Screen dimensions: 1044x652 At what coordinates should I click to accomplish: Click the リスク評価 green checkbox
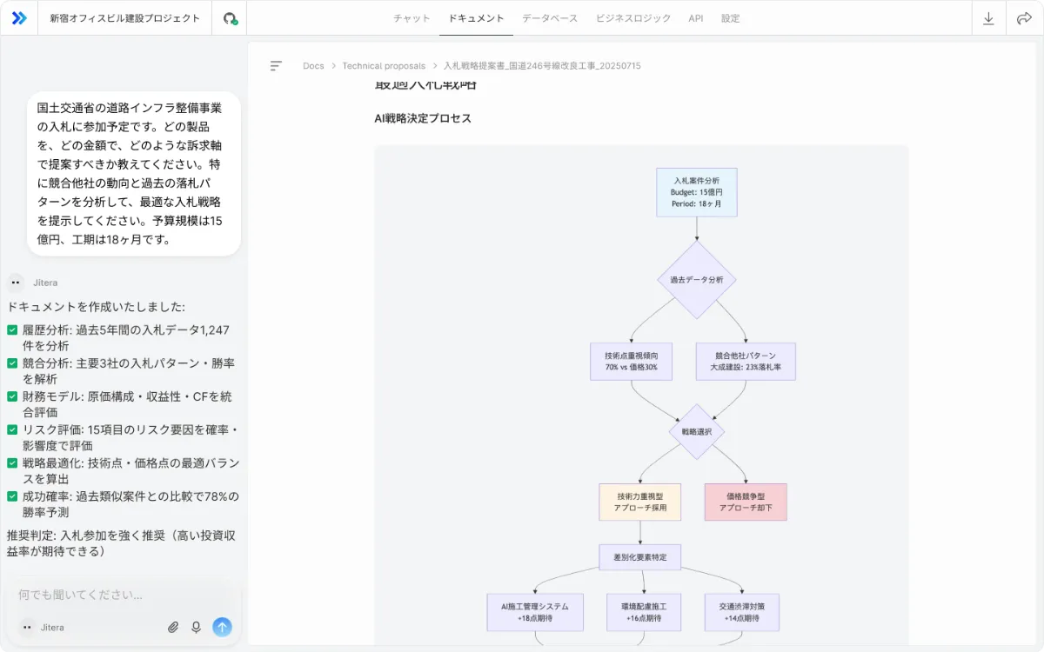coord(12,429)
